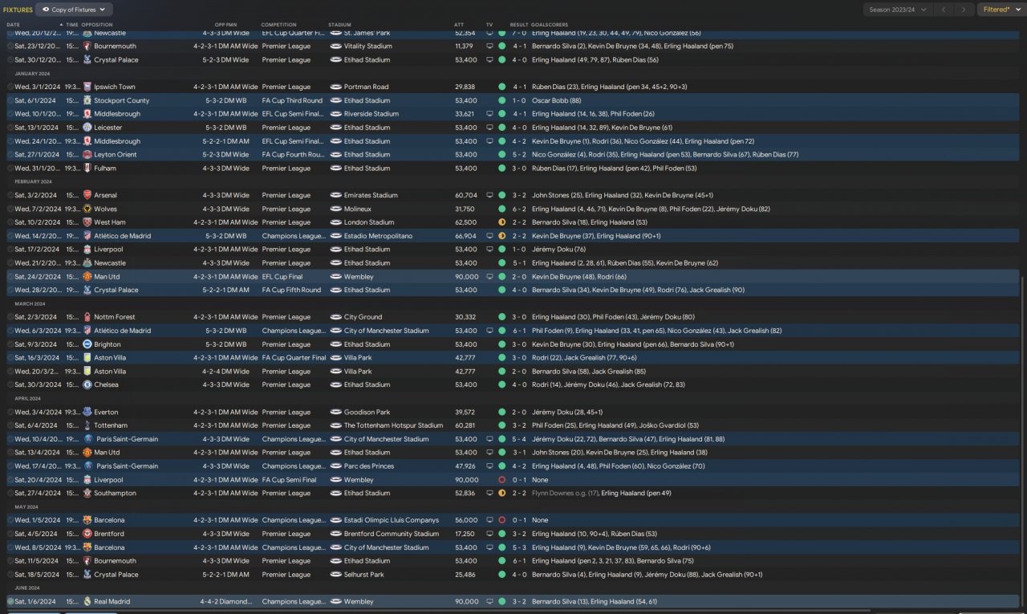Tick the selection circle for the Arsenal fixture
Viewport: 1027px width, 614px height.
pos(10,195)
